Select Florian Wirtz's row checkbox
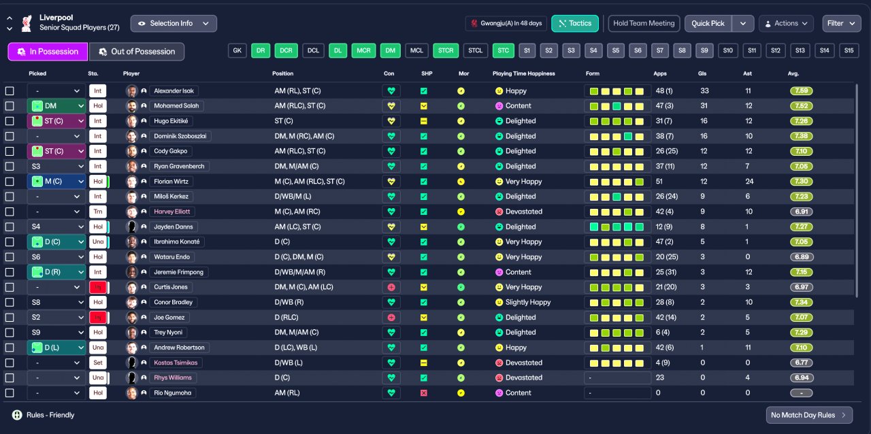 point(10,182)
